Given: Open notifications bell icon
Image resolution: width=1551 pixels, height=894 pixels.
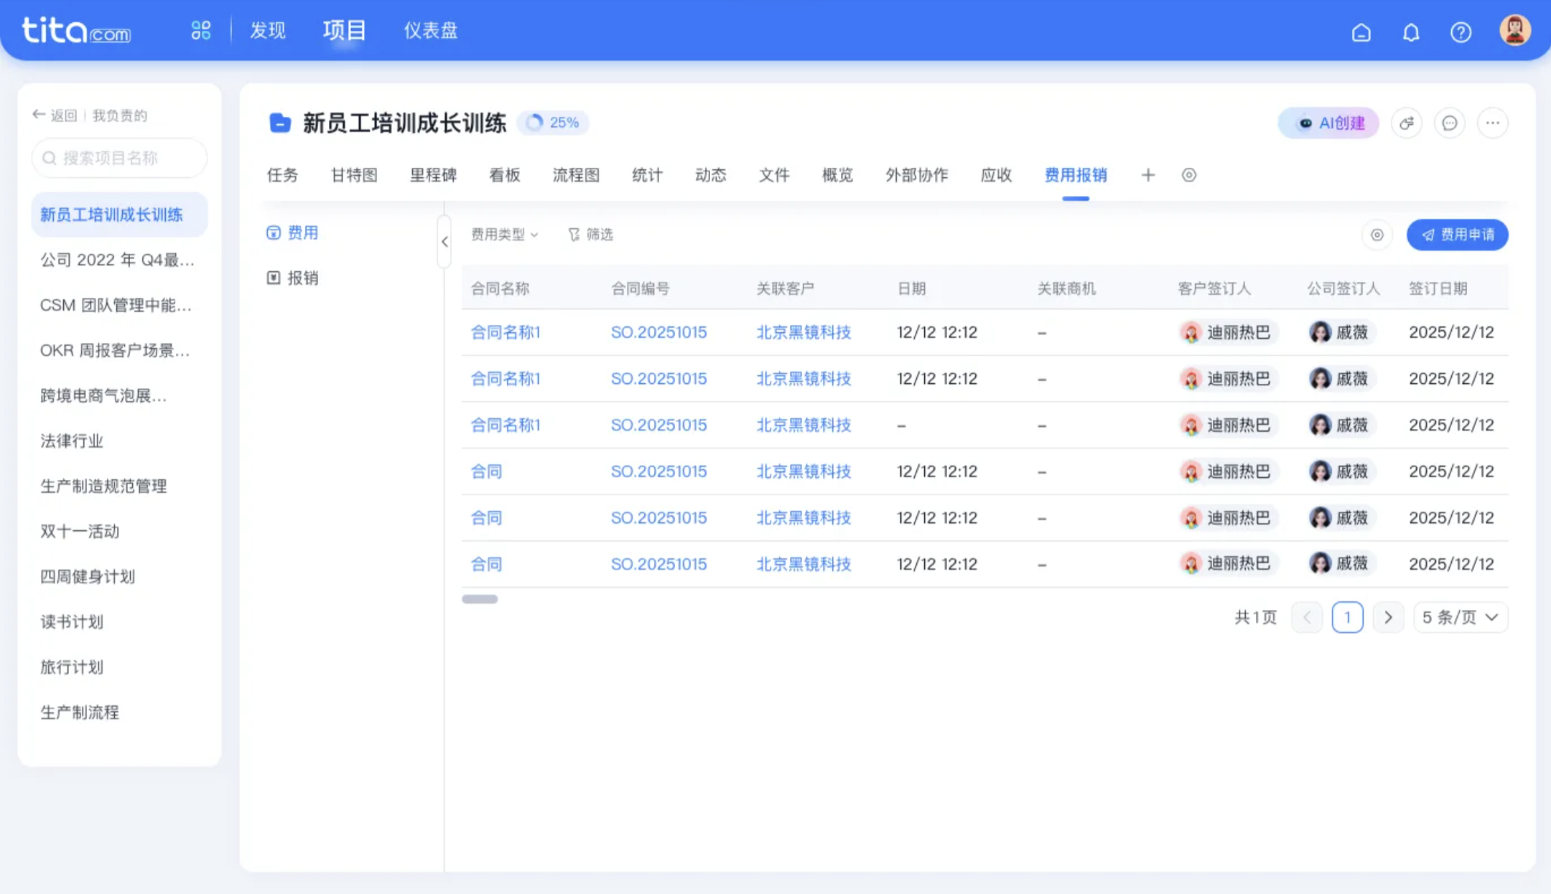Looking at the screenshot, I should [1411, 32].
